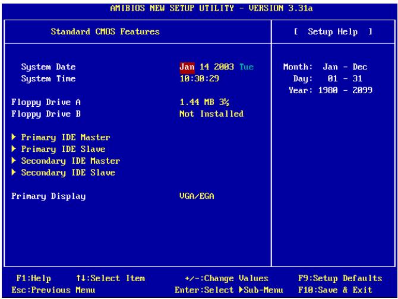Open the Primary IDE Slave sub-menu

point(63,149)
